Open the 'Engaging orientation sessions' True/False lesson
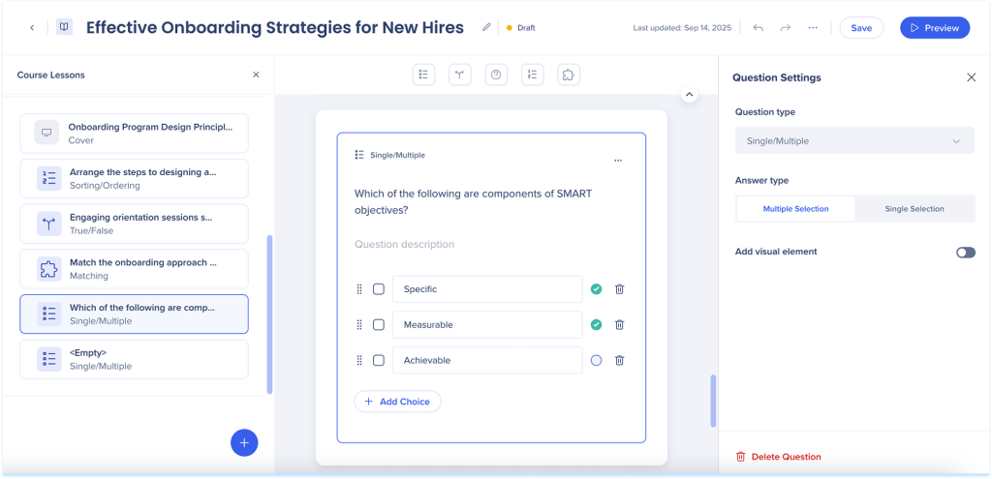This screenshot has width=992, height=479. (134, 224)
